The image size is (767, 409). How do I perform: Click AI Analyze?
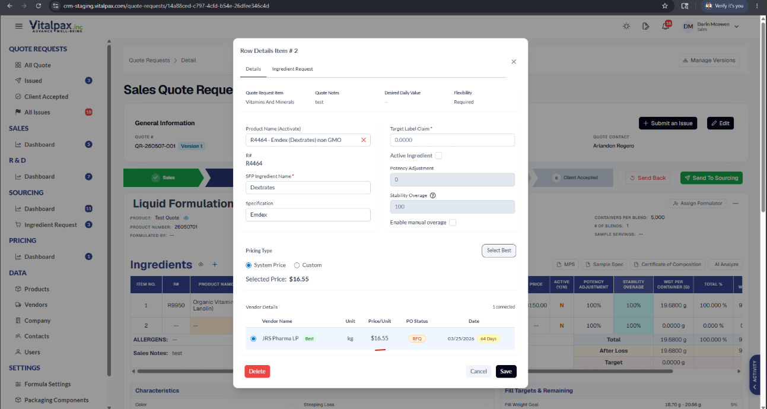point(724,264)
